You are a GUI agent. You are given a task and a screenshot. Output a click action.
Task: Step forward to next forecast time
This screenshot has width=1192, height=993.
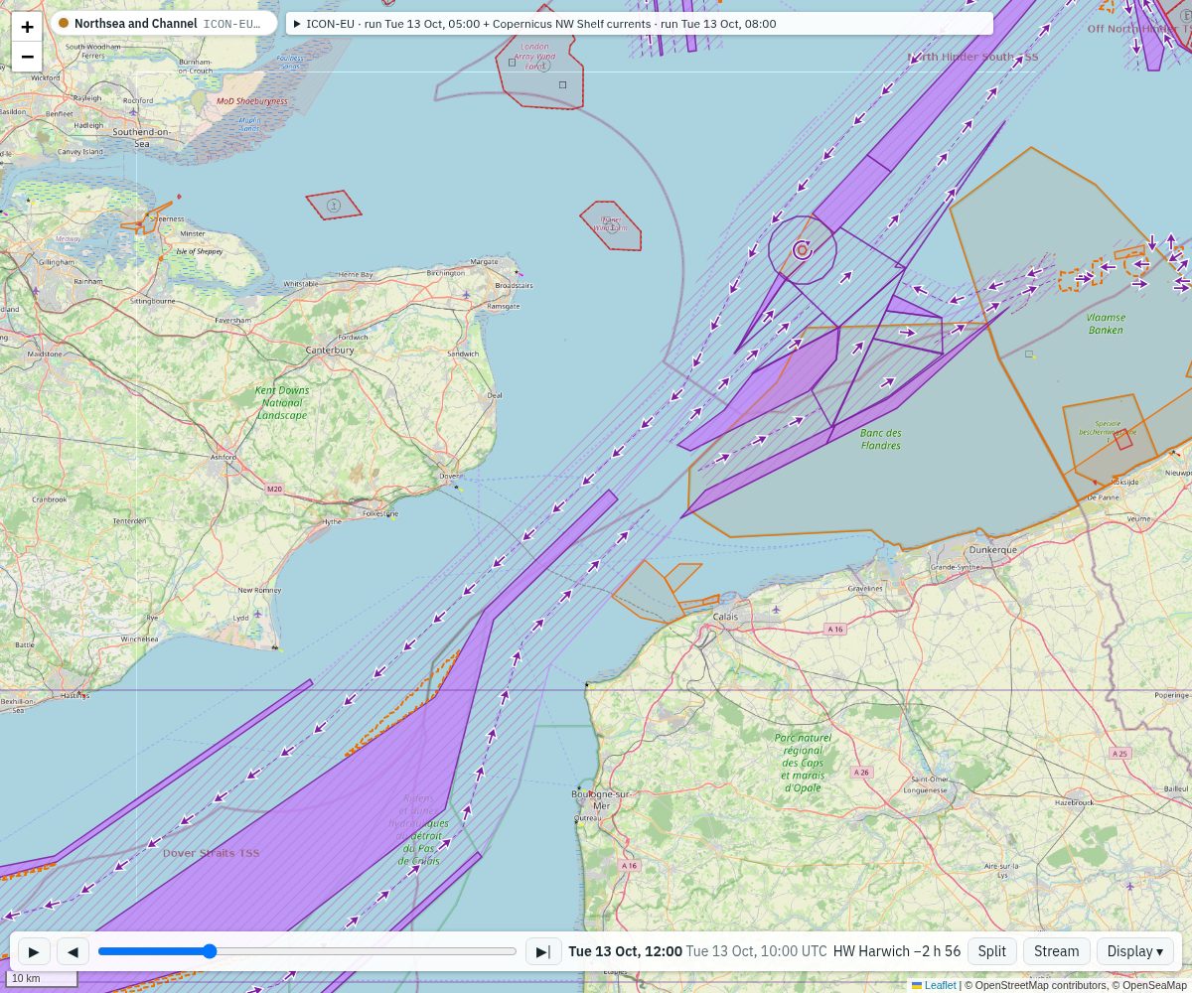[x=543, y=951]
